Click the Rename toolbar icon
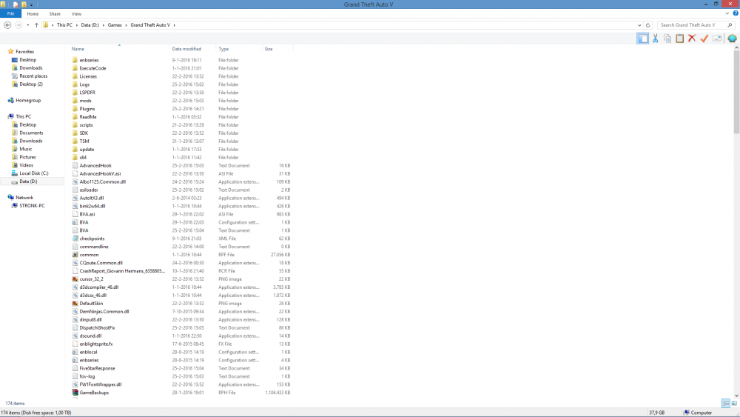Viewport: 740px width, 417px height. [x=717, y=39]
